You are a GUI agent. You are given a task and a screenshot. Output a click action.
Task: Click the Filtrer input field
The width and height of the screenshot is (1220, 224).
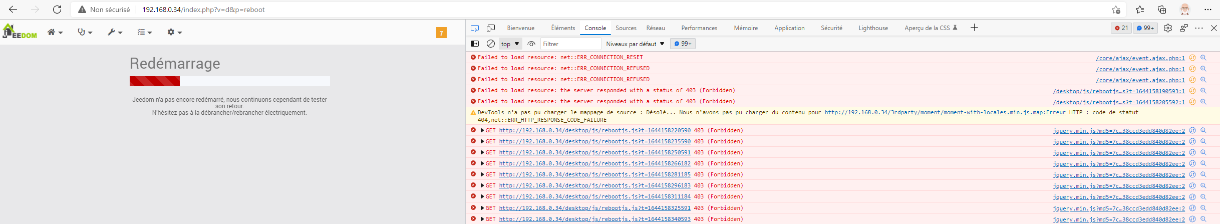coord(570,44)
